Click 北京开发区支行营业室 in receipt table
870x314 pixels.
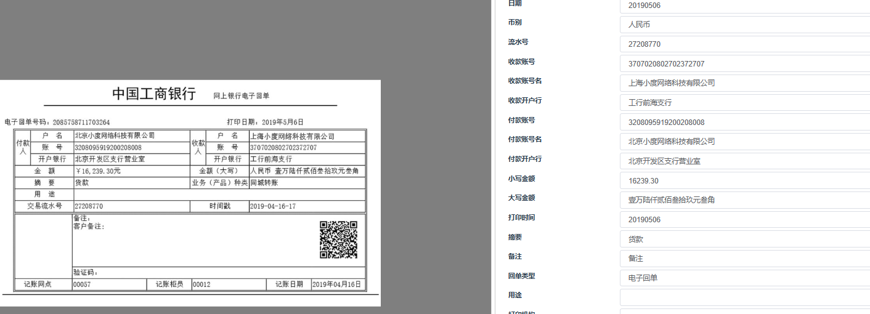coord(110,159)
